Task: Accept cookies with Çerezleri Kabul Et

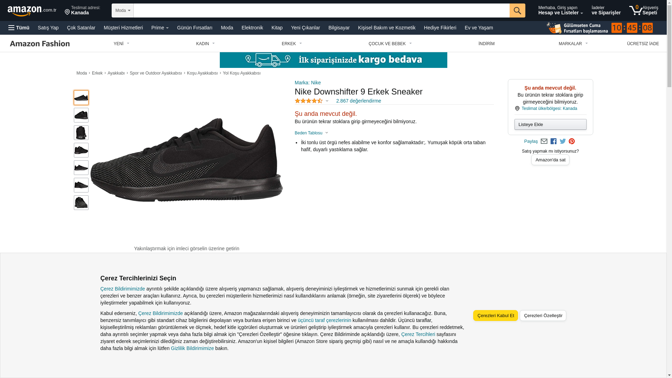Action: point(495,316)
